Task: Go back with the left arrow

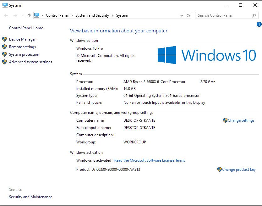Action: (6, 15)
